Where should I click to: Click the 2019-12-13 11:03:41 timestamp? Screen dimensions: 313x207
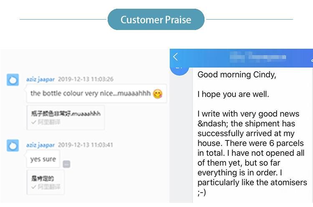(86, 145)
